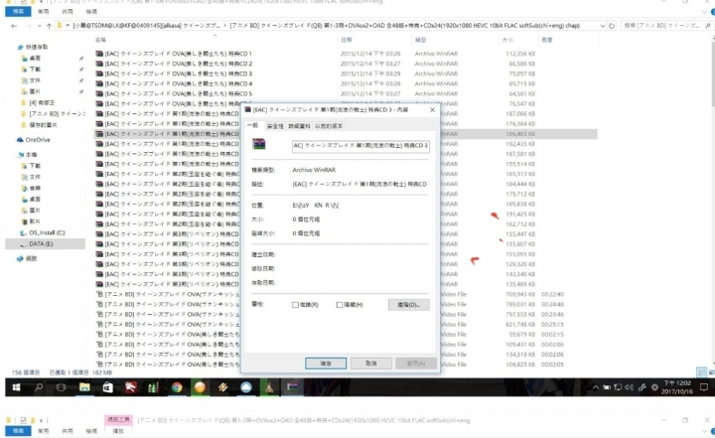715x438 pixels.
Task: Click the WinRAR archive icon in properties dialog
Action: (258, 144)
